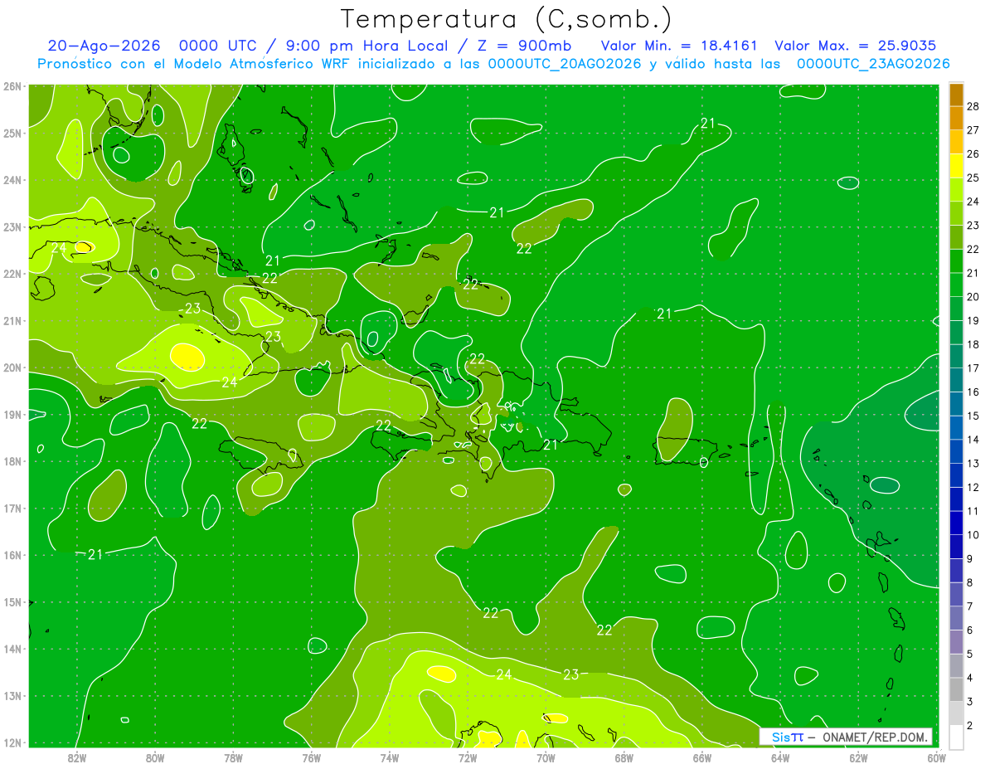Click the 17N latitude axis label
Image resolution: width=995 pixels, height=769 pixels.
[x=12, y=508]
